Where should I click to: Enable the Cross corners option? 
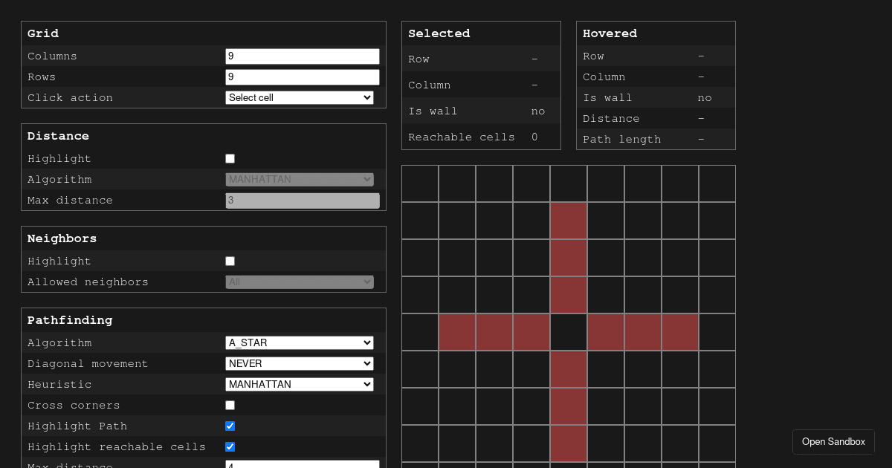pyautogui.click(x=230, y=405)
